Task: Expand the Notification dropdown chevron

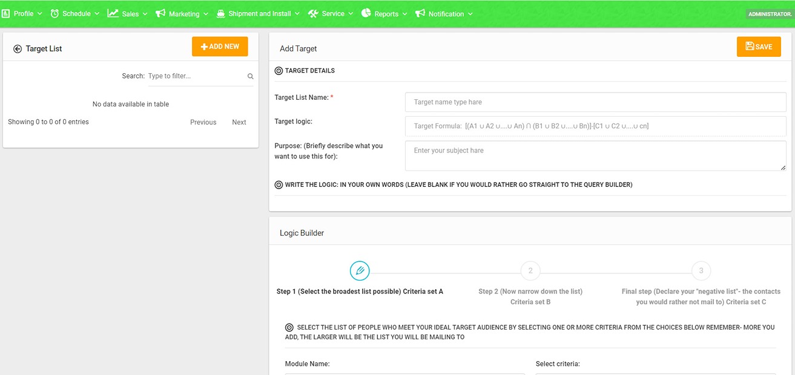Action: (470, 14)
